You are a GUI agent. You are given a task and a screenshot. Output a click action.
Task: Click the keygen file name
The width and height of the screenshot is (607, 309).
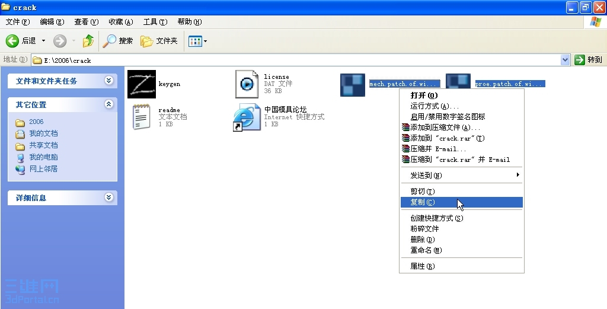169,84
